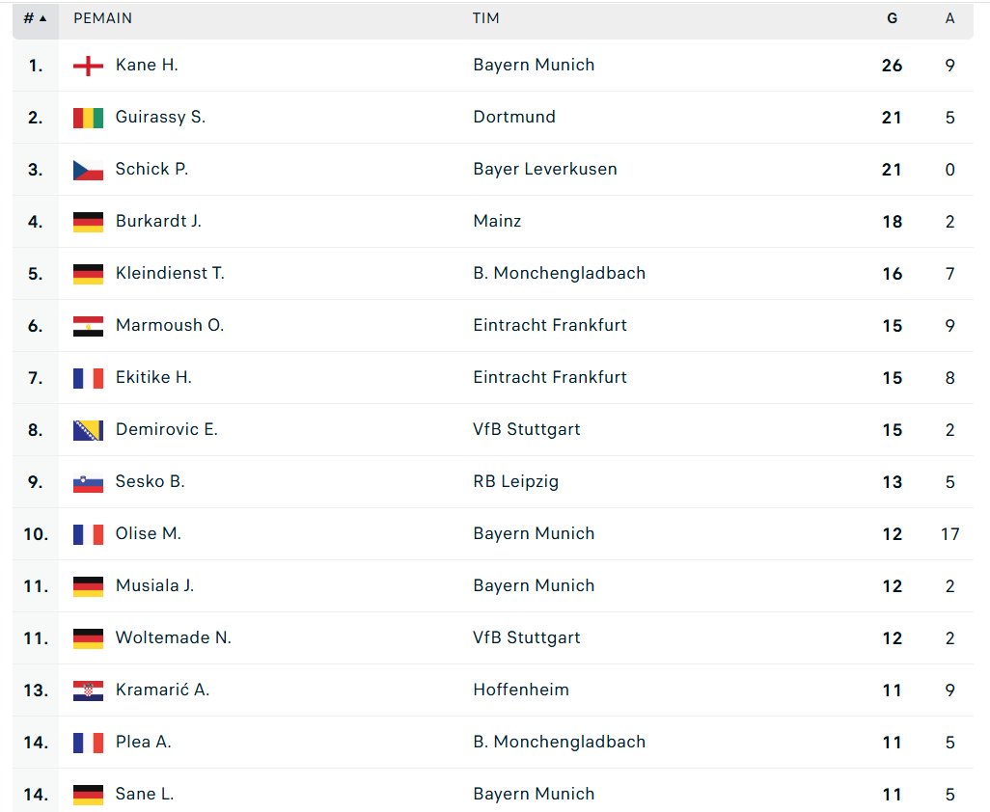Click the PEMAIN column header

(103, 18)
